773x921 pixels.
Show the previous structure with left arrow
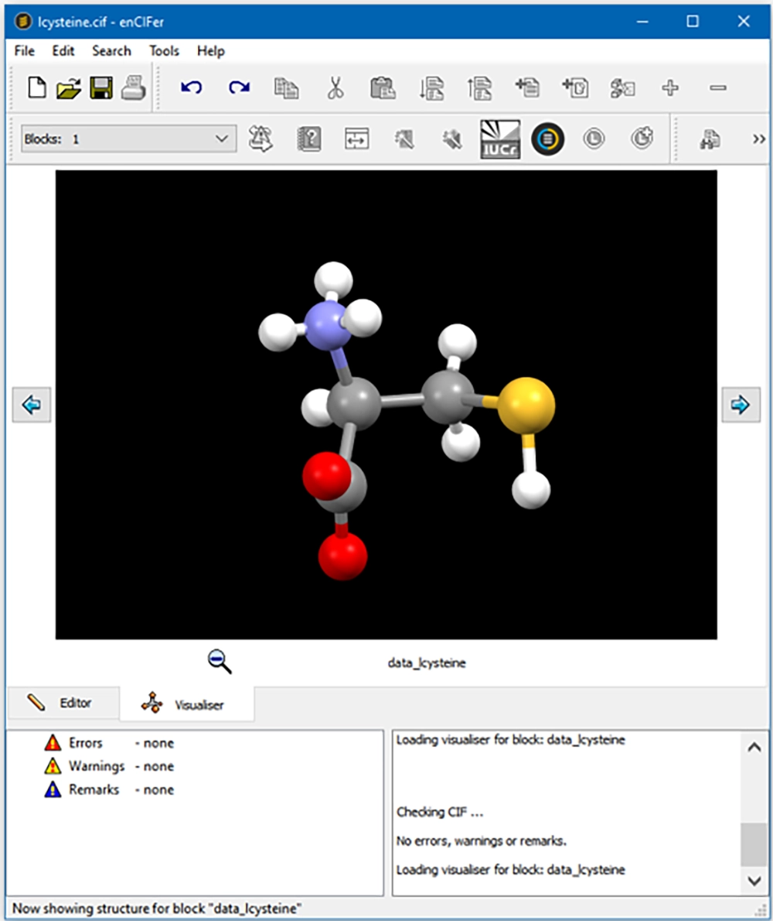pos(32,405)
